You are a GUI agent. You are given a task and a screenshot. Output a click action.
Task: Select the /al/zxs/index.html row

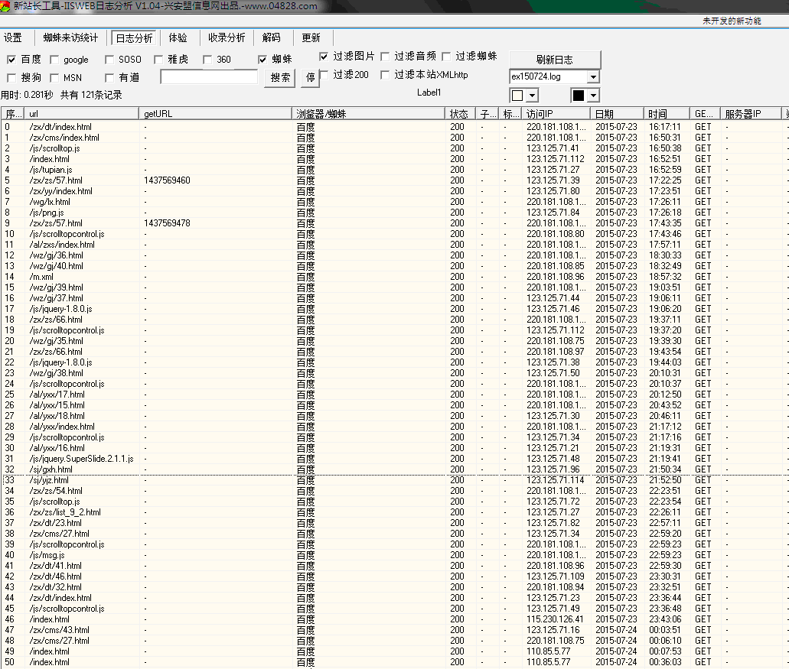(395, 245)
